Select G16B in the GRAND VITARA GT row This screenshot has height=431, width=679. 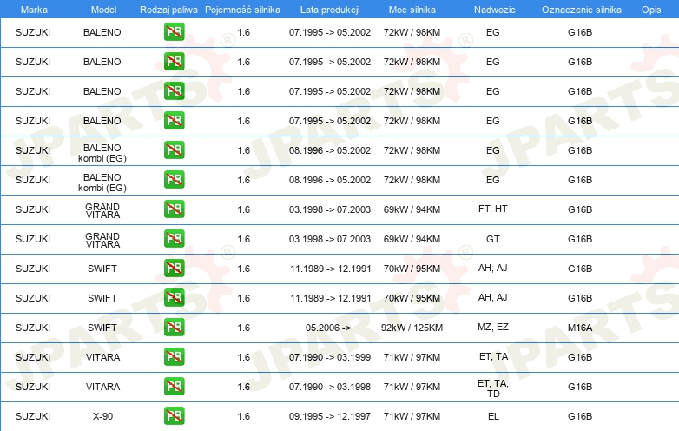tap(580, 239)
